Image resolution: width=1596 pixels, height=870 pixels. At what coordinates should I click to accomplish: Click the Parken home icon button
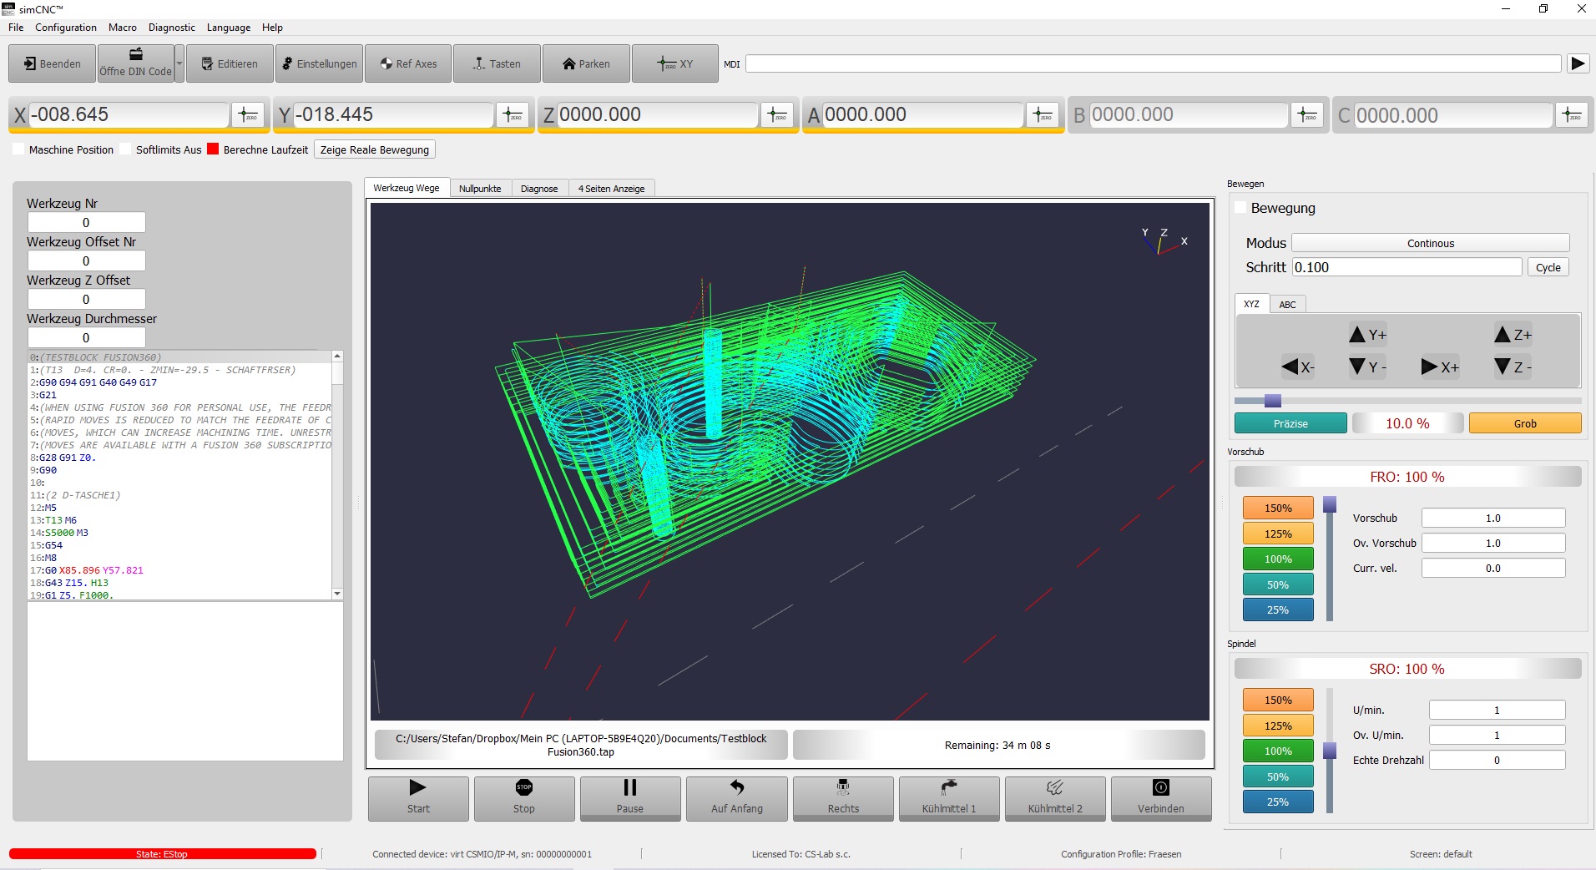(x=586, y=64)
